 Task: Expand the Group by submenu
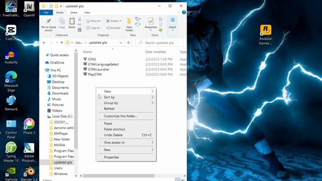coord(126,103)
